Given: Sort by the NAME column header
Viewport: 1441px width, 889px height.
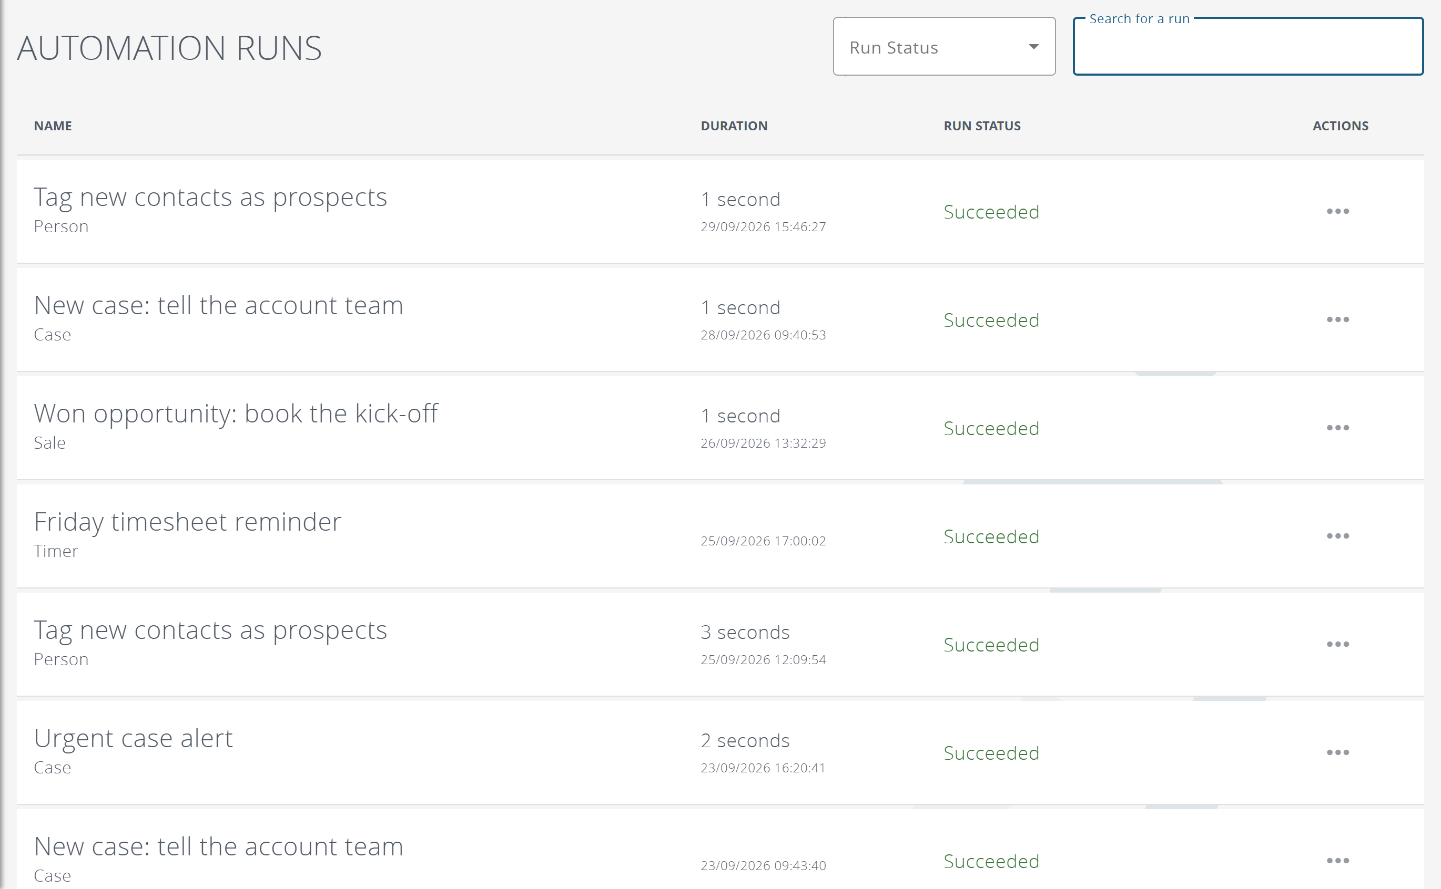Looking at the screenshot, I should 53,126.
